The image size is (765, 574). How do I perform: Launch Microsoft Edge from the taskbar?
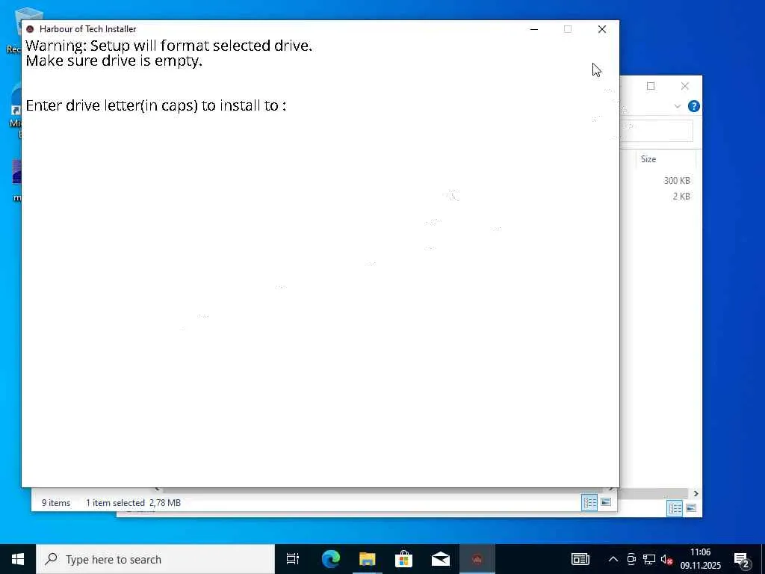(x=330, y=559)
